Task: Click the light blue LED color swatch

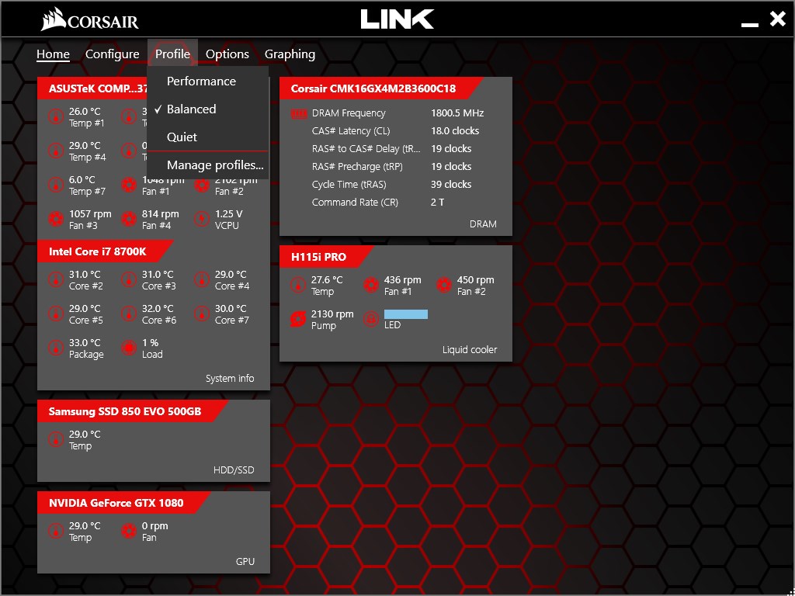Action: pos(405,314)
